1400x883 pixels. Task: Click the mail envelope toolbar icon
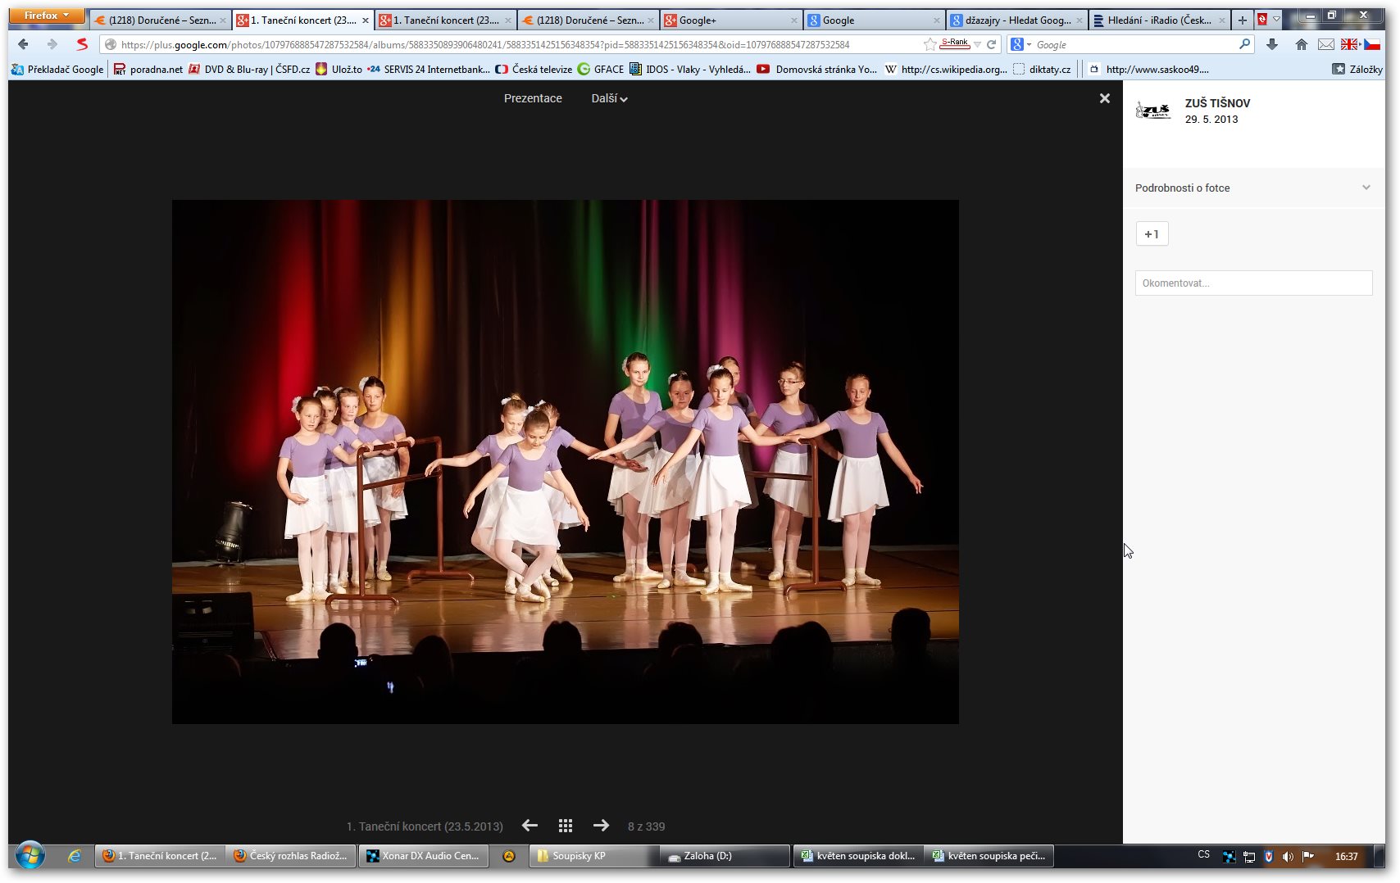click(x=1325, y=44)
